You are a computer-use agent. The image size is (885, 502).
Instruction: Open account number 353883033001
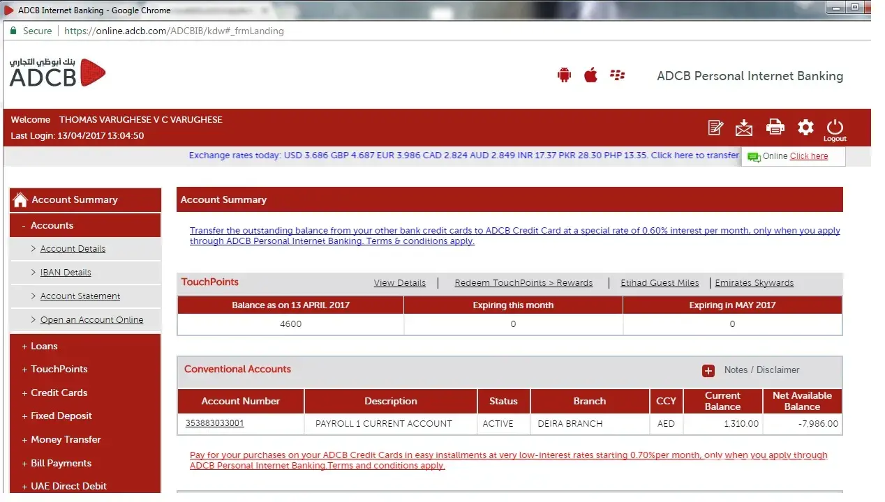click(214, 423)
